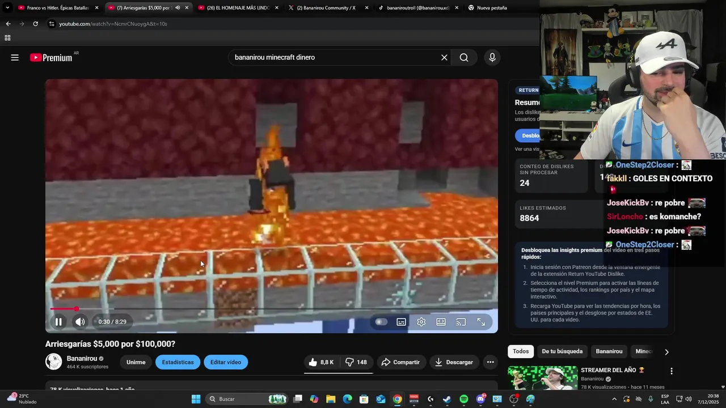Open Steam from the taskbar
Image resolution: width=726 pixels, height=408 pixels.
447,399
